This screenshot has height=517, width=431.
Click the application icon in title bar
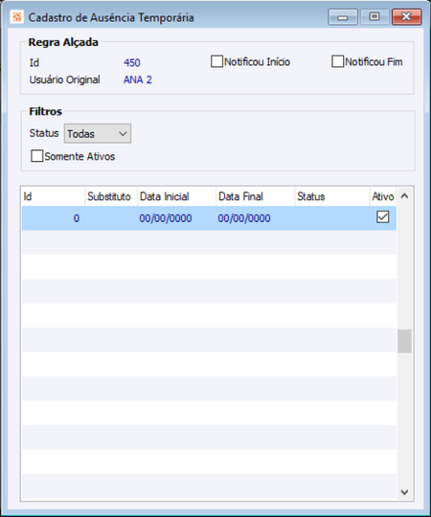(x=16, y=17)
